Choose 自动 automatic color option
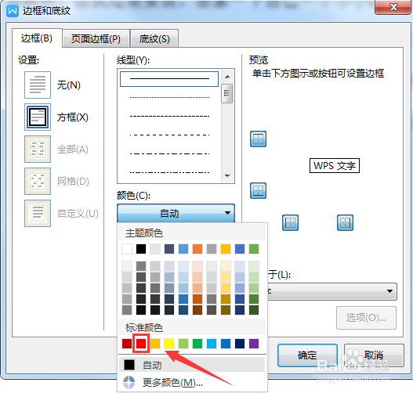413x393 pixels. pyautogui.click(x=192, y=365)
